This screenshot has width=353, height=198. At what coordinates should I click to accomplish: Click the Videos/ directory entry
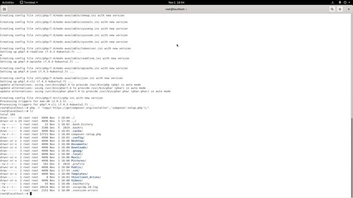click(x=77, y=180)
